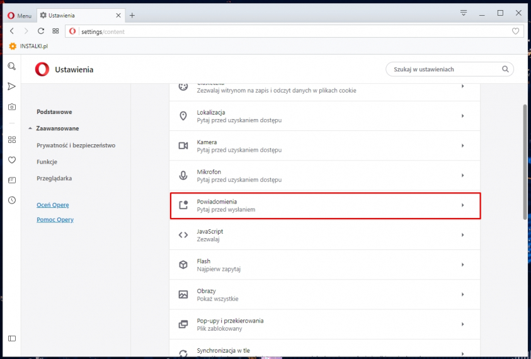Open Speed Dial grid icon in toolbar

55,31
